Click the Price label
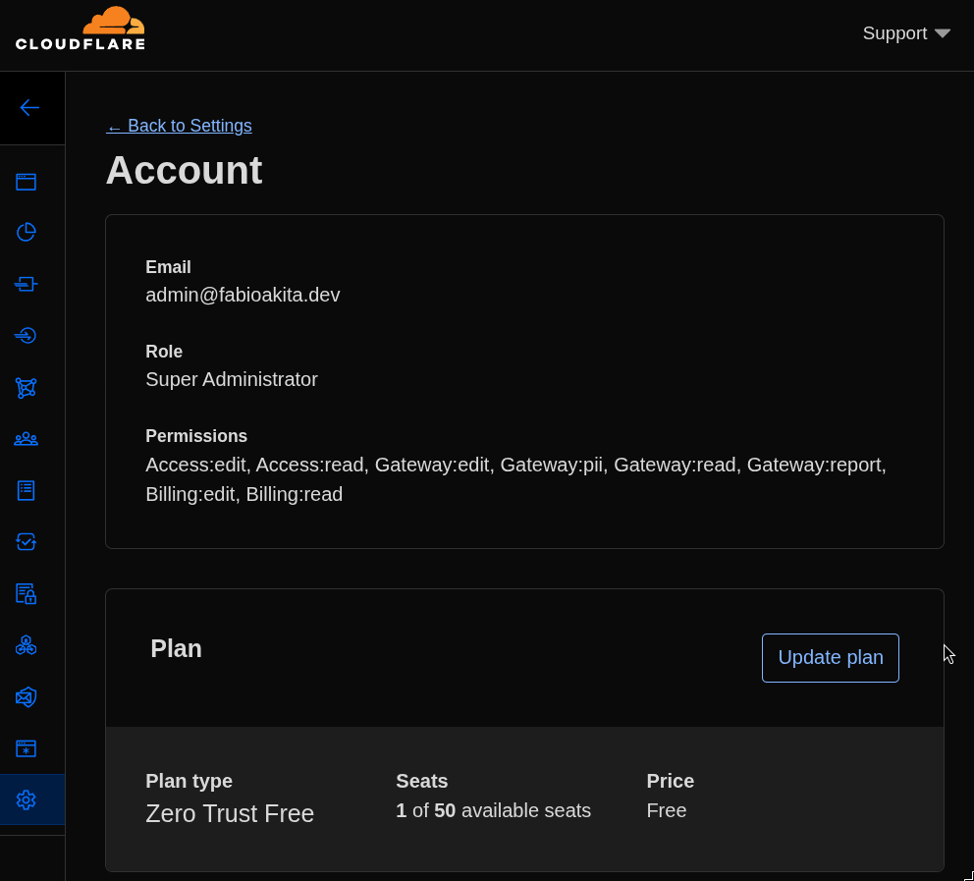 pos(671,781)
